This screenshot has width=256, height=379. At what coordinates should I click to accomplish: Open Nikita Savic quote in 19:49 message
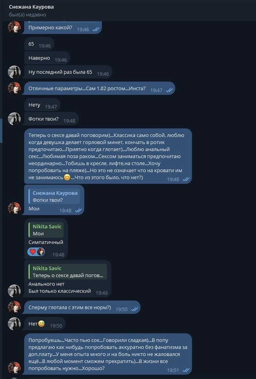coord(68,272)
